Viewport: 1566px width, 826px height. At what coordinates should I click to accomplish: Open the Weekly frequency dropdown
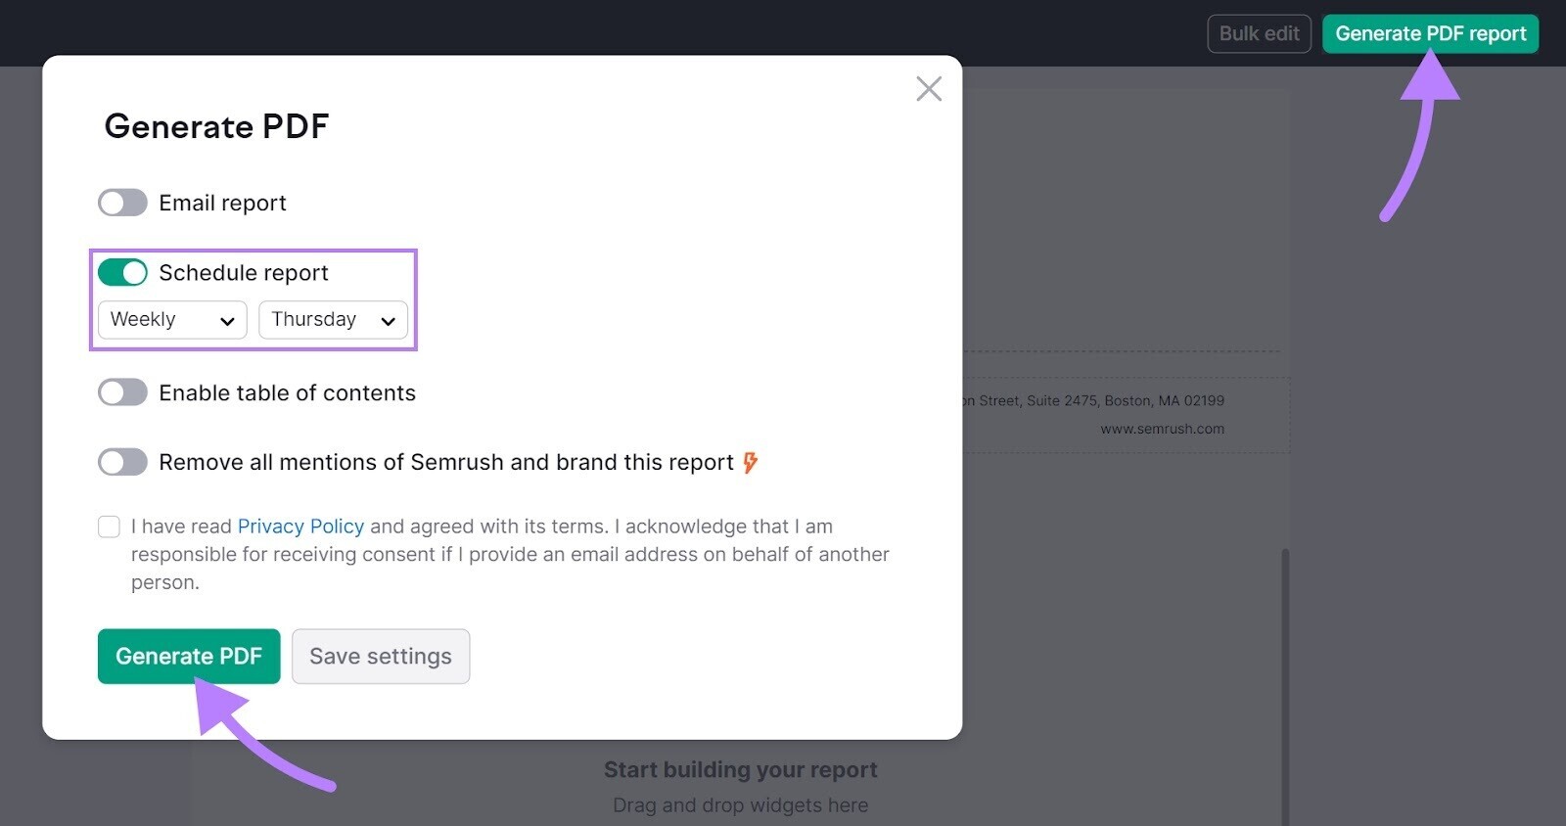172,320
